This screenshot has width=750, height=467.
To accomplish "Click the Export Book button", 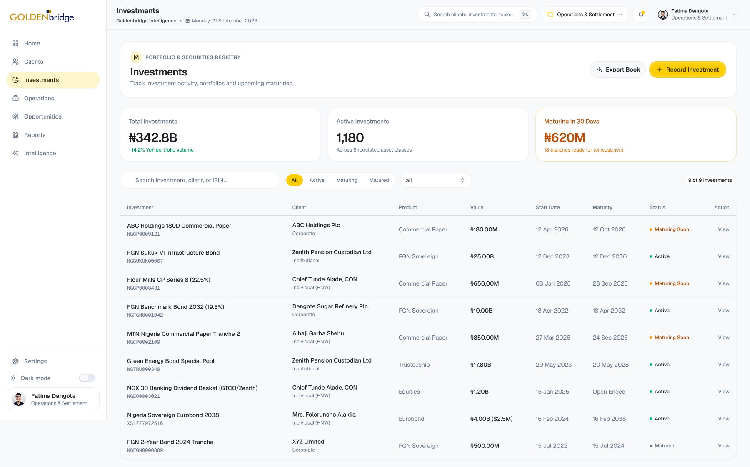I will point(618,70).
